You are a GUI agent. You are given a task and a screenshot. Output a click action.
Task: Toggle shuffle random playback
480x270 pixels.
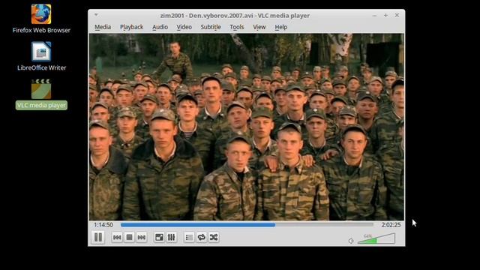(x=214, y=237)
